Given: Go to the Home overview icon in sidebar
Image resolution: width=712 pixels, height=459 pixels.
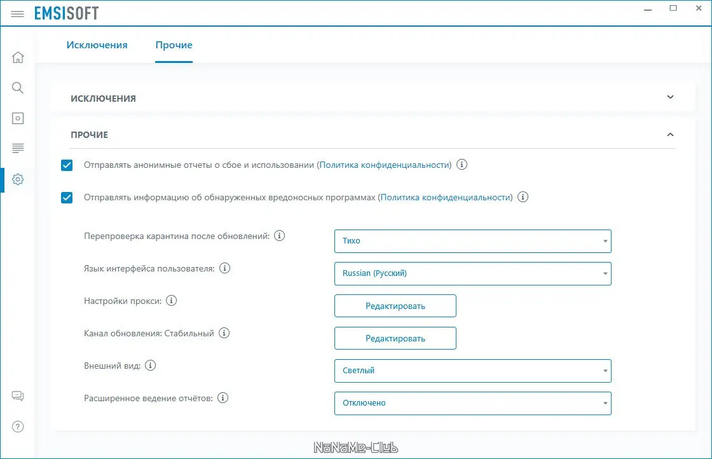Looking at the screenshot, I should point(18,57).
